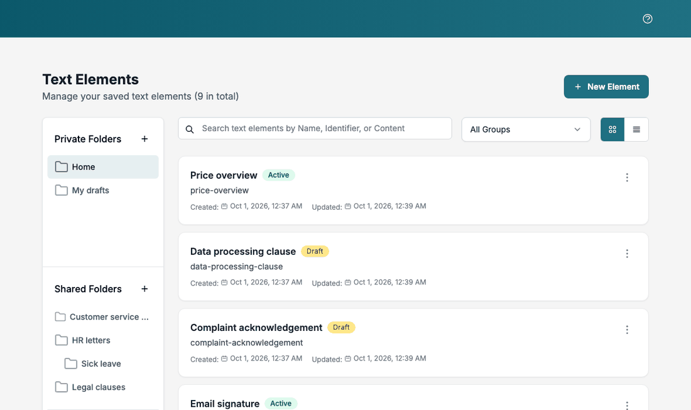The height and width of the screenshot is (410, 691).
Task: Add a new private folder
Action: (x=144, y=139)
